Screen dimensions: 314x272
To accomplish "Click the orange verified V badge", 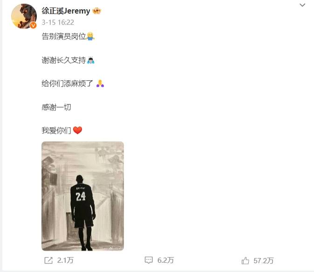I will (x=33, y=25).
